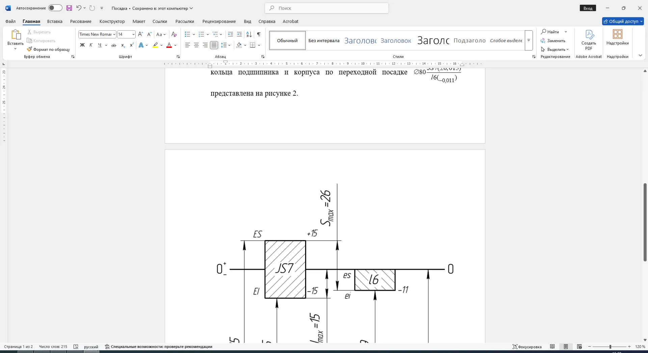Center the text alignment
The width and height of the screenshot is (648, 353).
click(196, 45)
